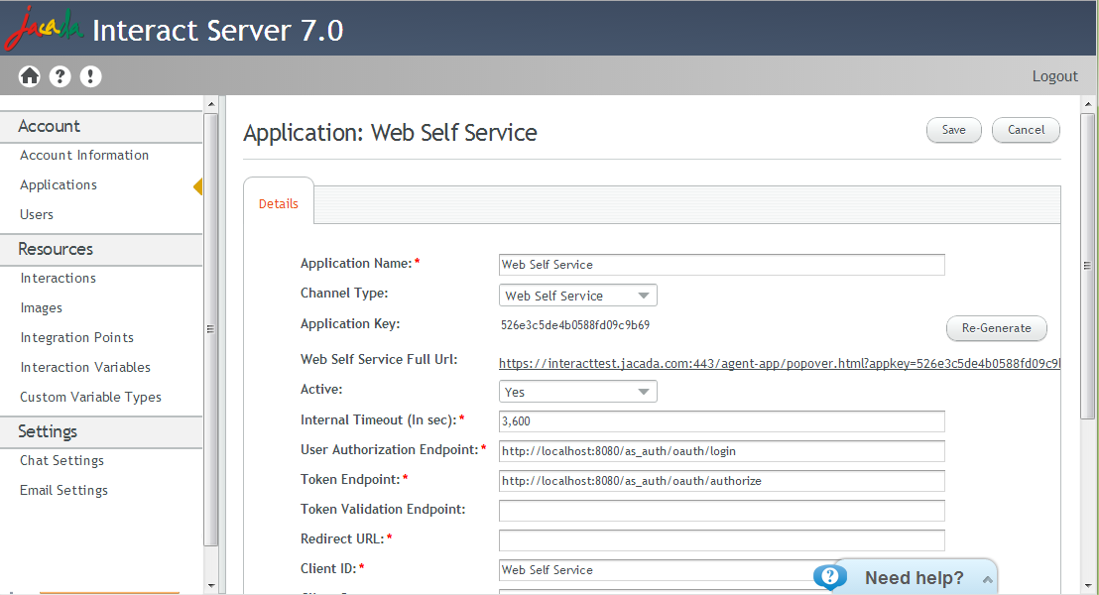
Task: Edit the Token Endpoint field
Action: 722,481
